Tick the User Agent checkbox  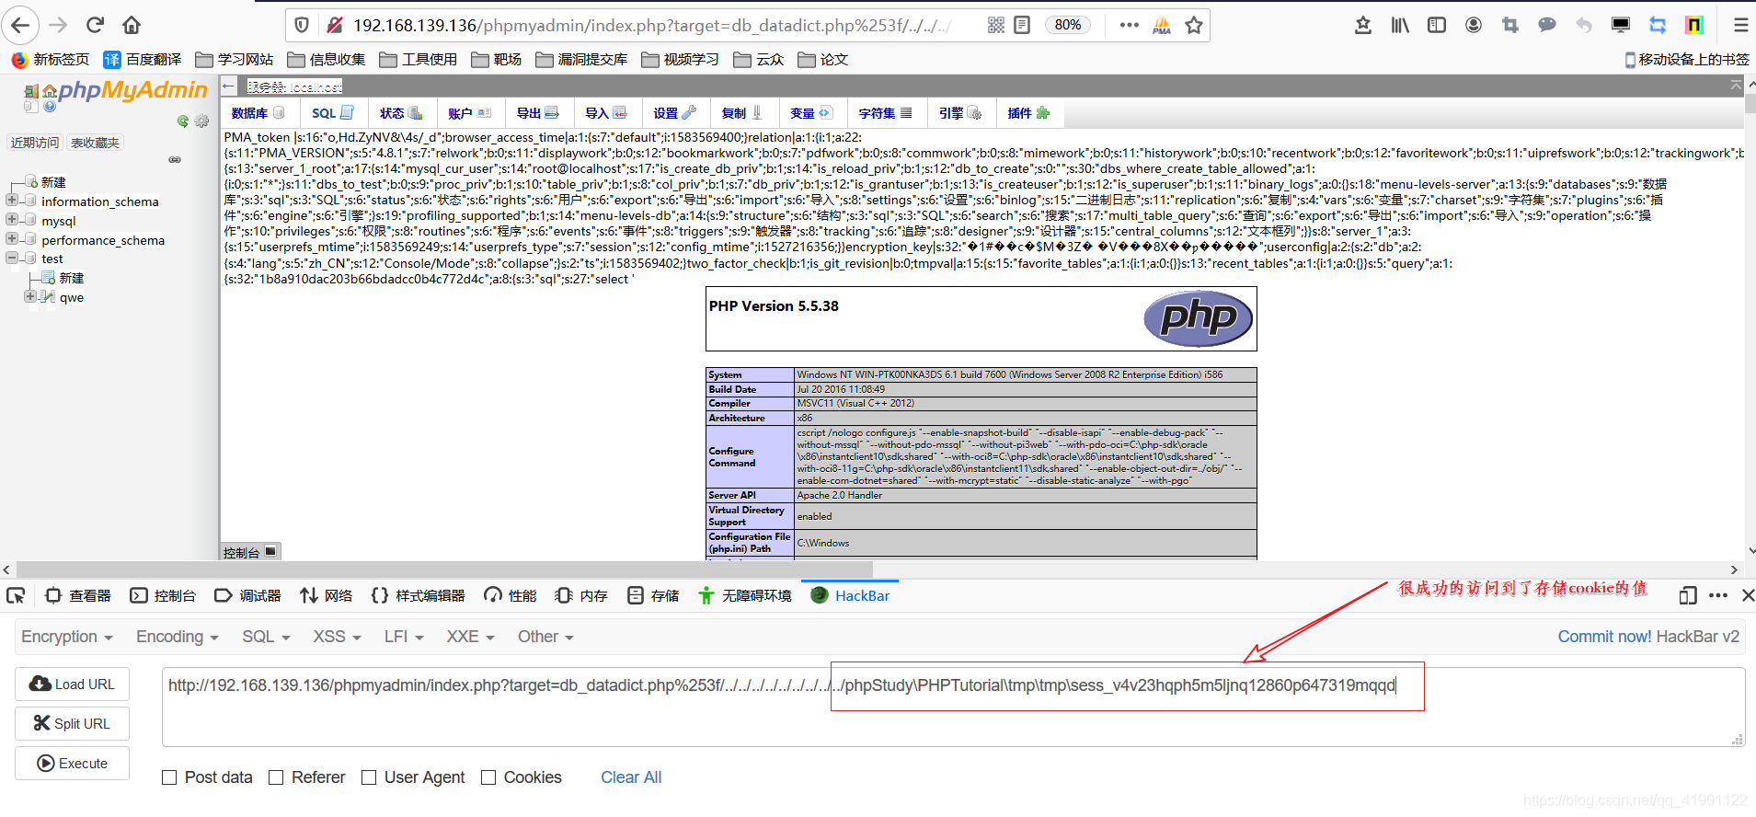point(369,777)
